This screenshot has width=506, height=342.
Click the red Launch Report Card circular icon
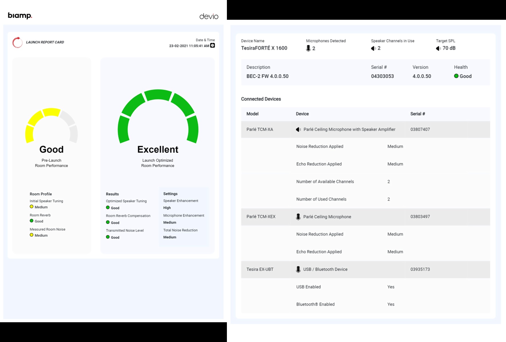(17, 42)
